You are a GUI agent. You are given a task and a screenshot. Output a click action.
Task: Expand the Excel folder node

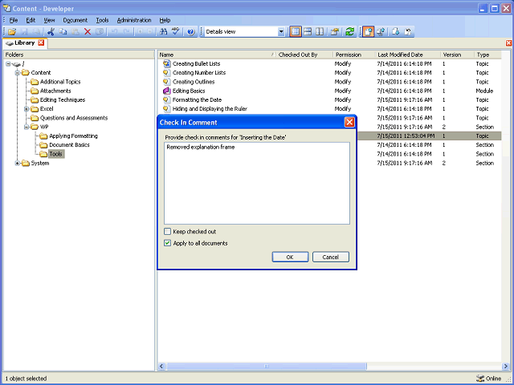[27, 109]
